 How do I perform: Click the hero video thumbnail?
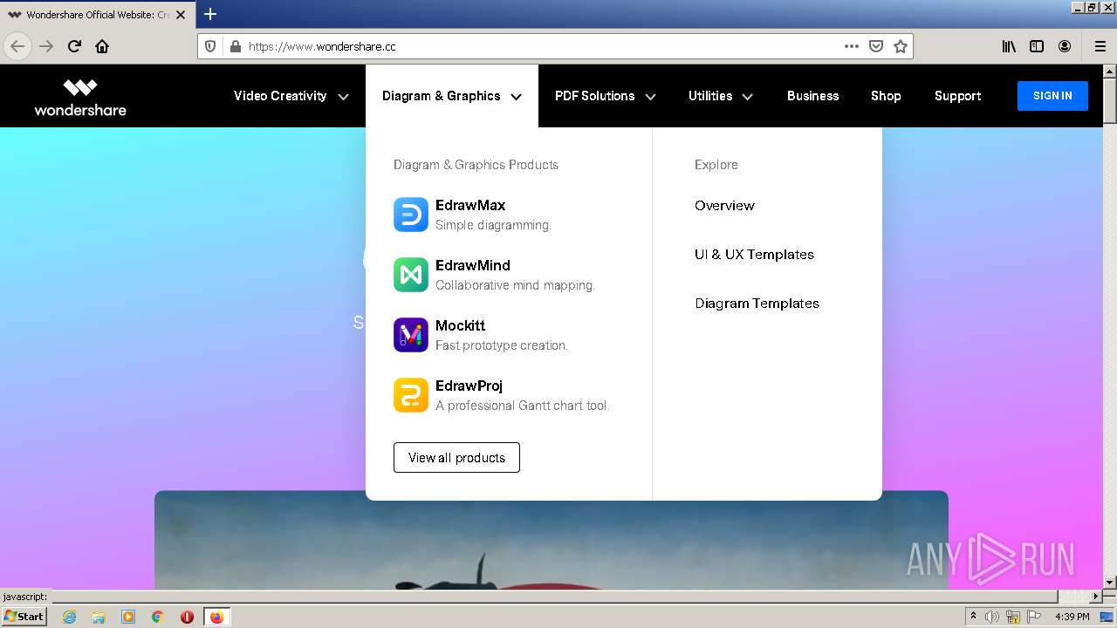tap(552, 540)
